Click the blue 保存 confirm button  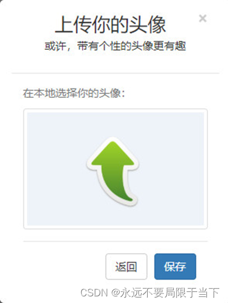[x=175, y=267]
